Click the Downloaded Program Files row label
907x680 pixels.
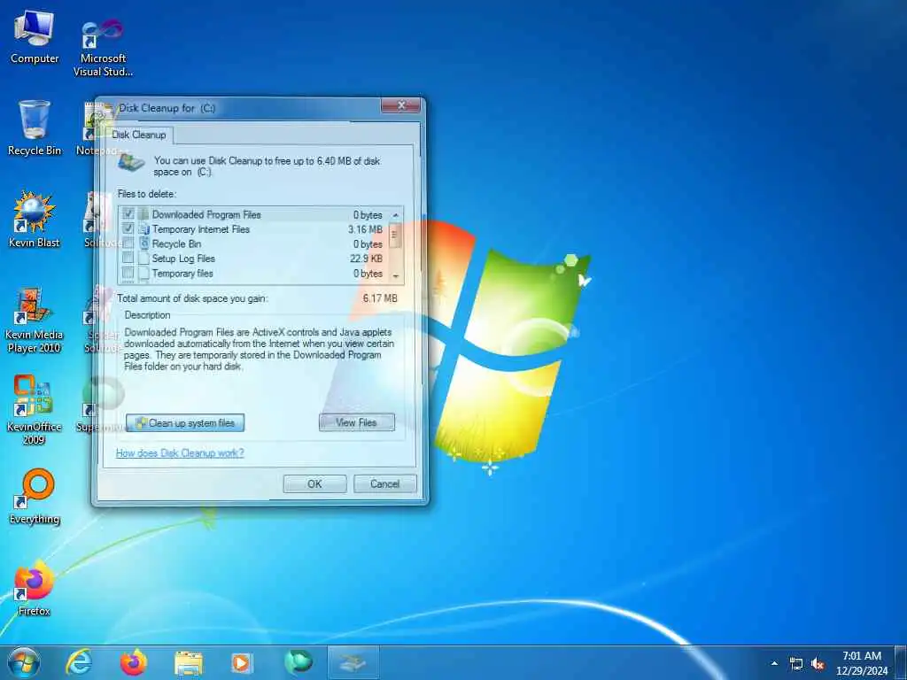click(206, 214)
